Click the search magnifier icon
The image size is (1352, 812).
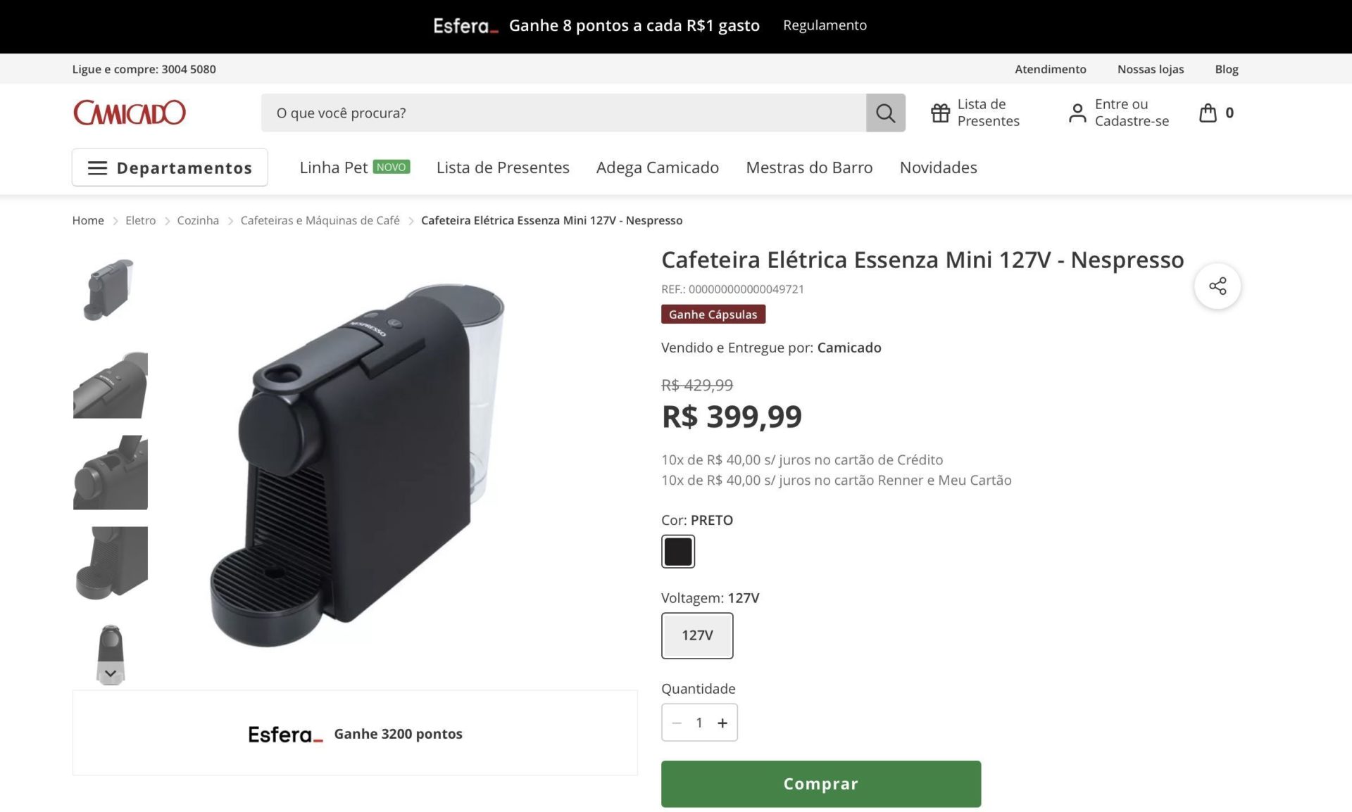(885, 113)
